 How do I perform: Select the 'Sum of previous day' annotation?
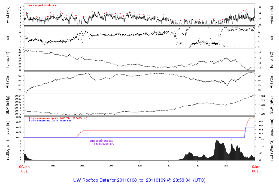click(101, 141)
